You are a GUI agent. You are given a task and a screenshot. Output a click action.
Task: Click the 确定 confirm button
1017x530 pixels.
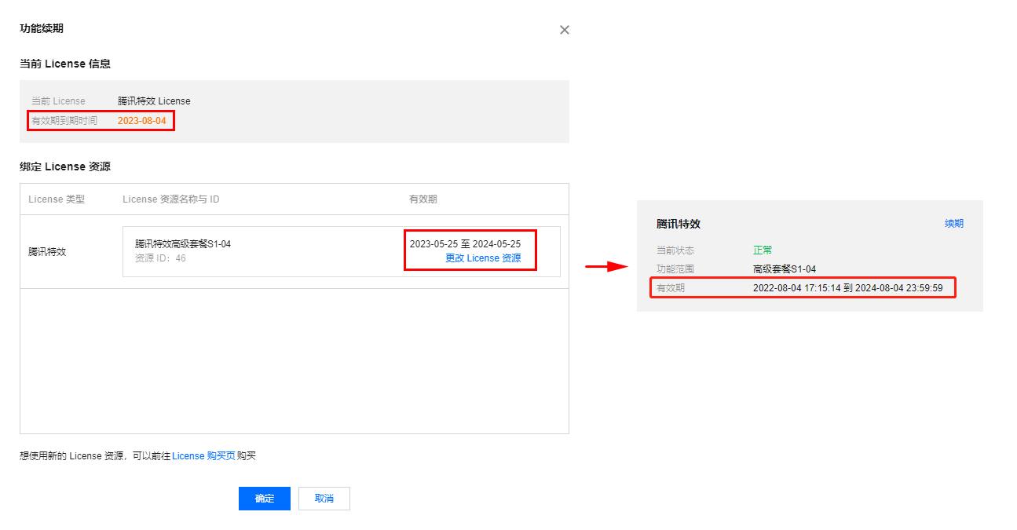[265, 499]
